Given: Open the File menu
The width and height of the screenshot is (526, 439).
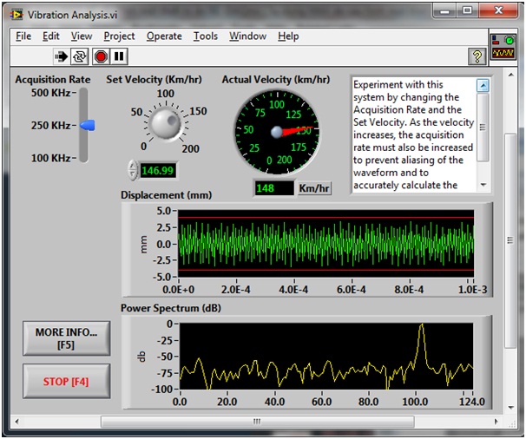Looking at the screenshot, I should (x=23, y=36).
